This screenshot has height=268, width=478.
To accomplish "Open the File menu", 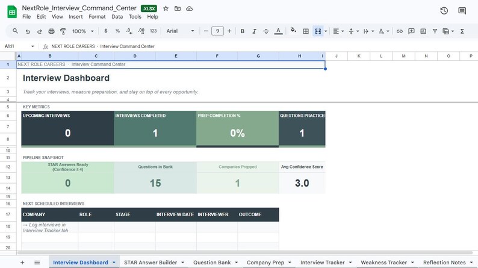I will pos(26,17).
